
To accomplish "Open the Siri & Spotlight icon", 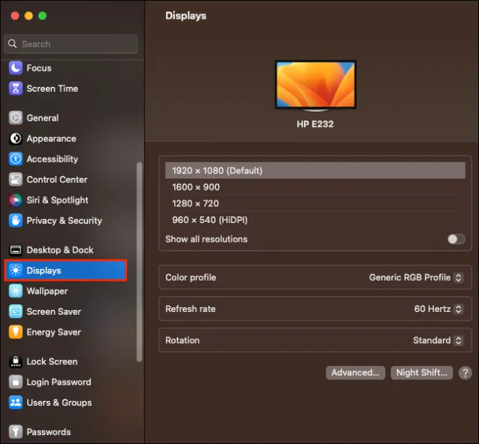I will tap(15, 200).
